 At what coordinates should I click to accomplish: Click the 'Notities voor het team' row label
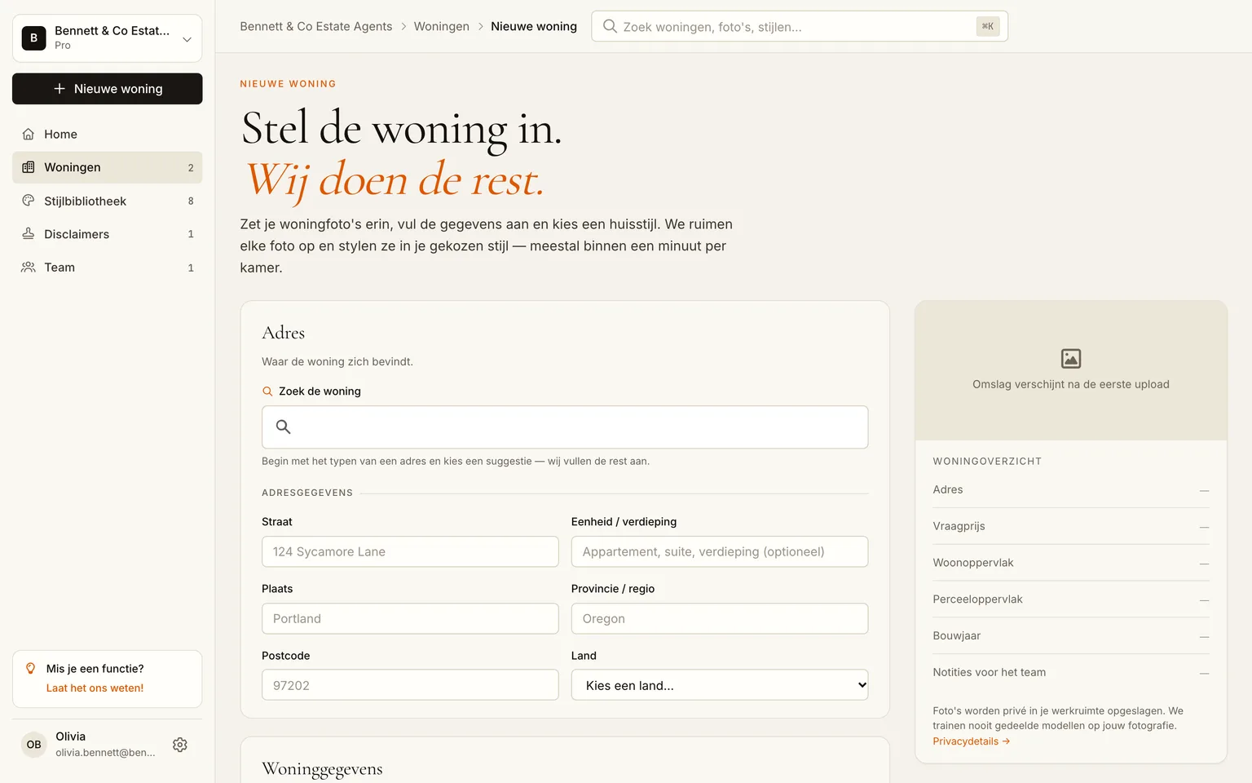pyautogui.click(x=990, y=672)
